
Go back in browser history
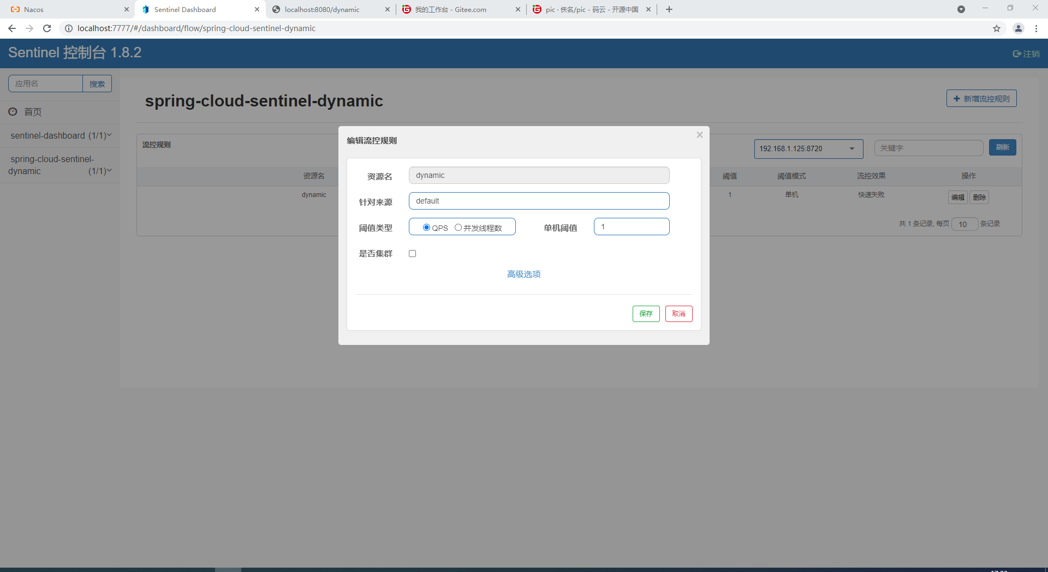click(12, 28)
